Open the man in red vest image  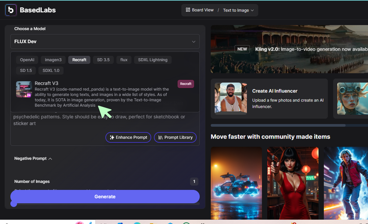346,183
